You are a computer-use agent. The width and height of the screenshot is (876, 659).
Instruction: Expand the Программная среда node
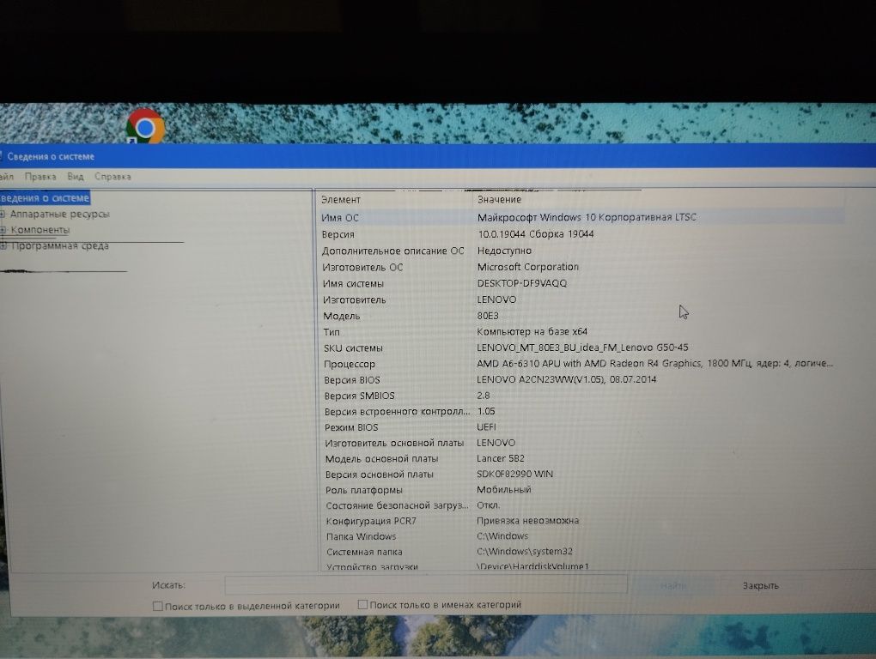click(x=4, y=245)
